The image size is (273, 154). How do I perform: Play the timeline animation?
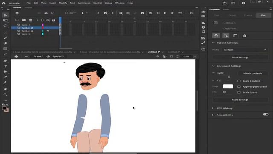[x=165, y=13]
